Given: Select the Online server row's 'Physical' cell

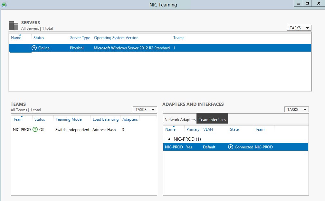Looking at the screenshot, I should pos(76,48).
